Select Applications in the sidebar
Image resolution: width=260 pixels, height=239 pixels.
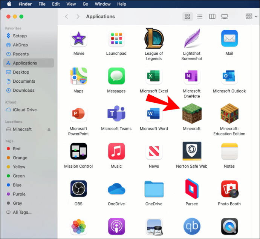tap(29, 63)
